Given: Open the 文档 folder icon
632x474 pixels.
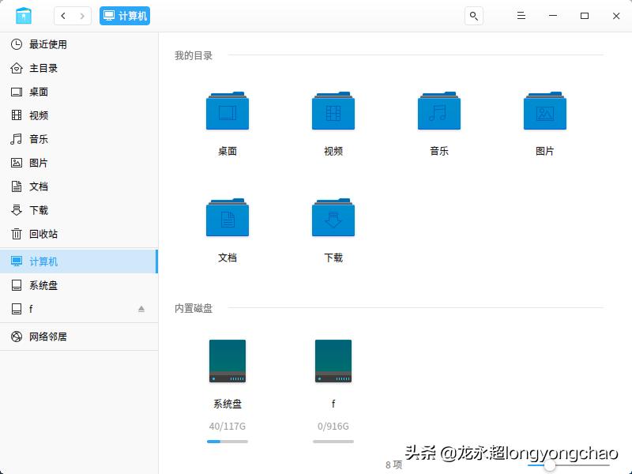Looking at the screenshot, I should coord(228,216).
